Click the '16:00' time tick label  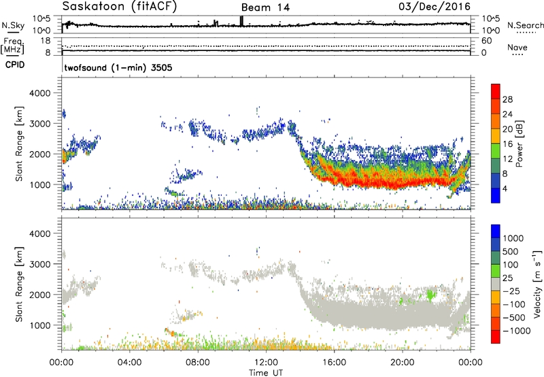[x=334, y=363]
